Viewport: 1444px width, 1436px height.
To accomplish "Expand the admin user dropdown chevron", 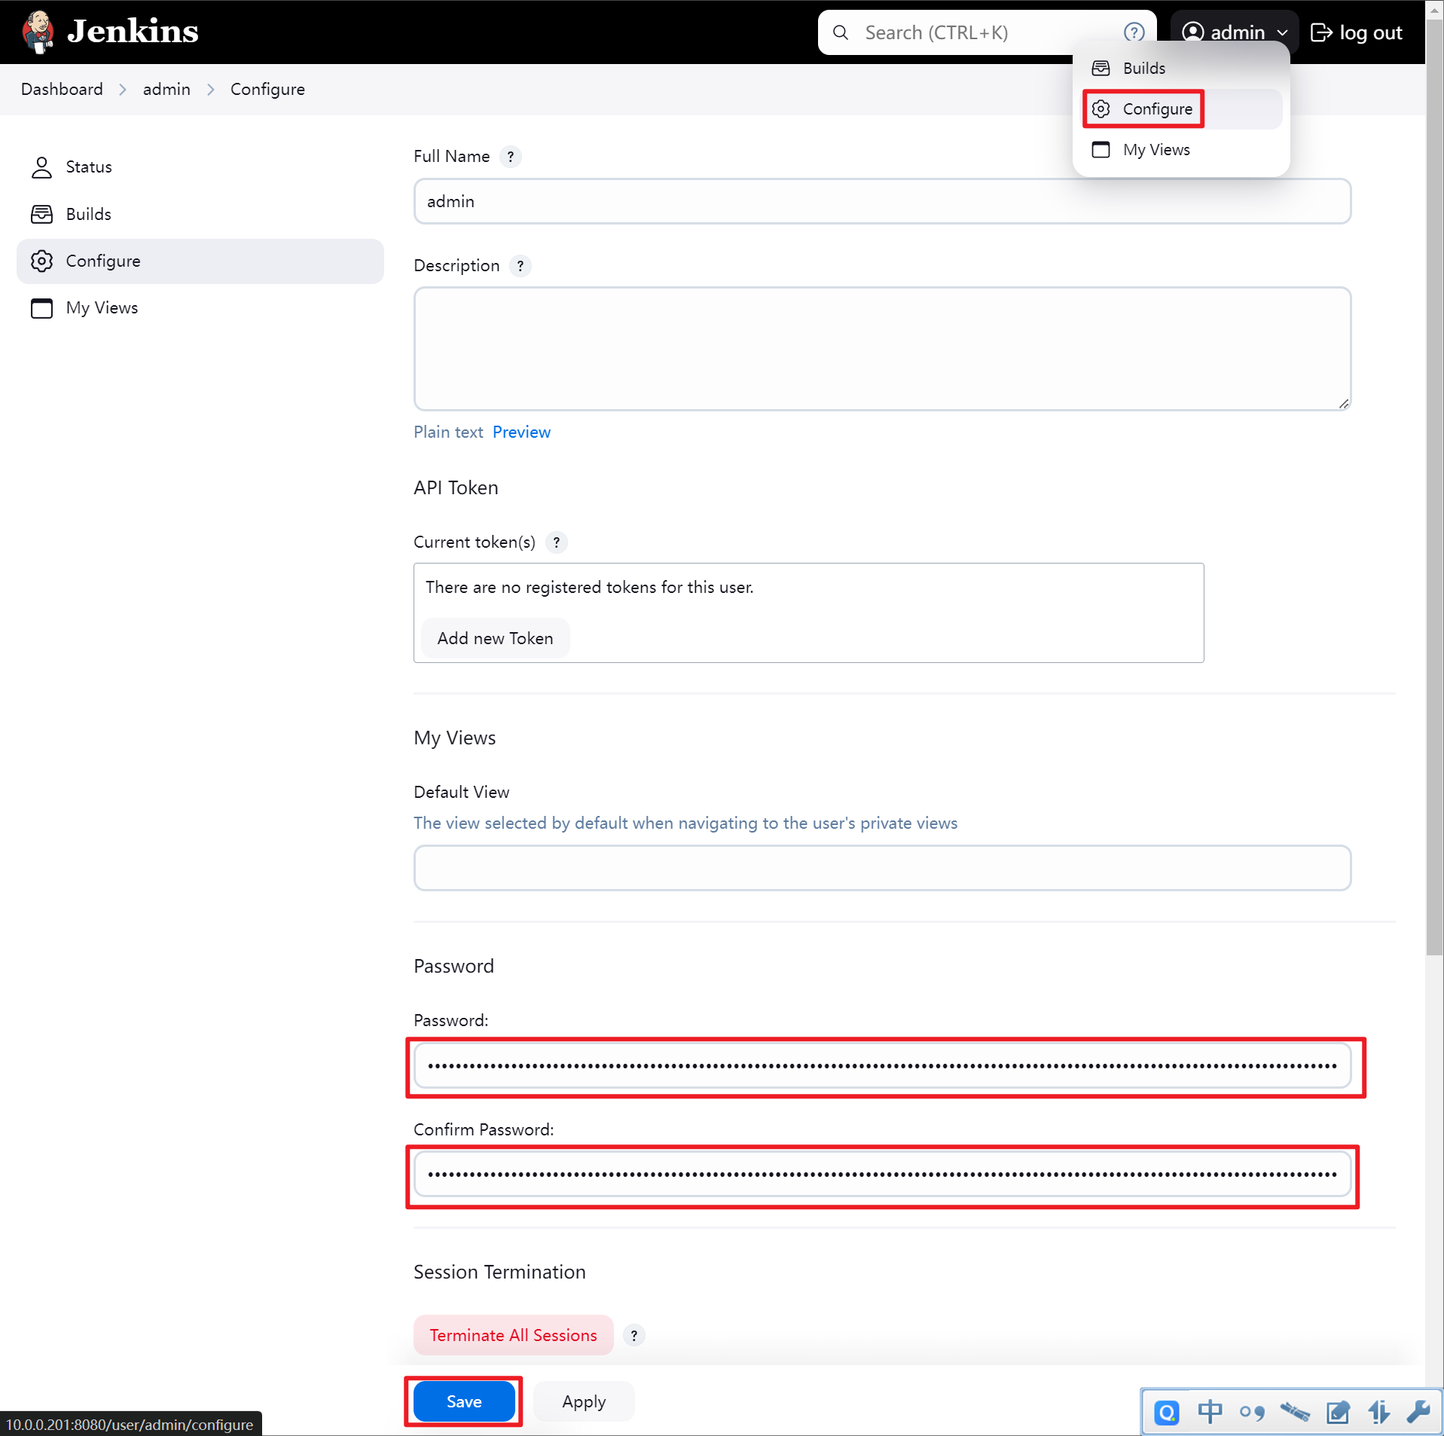I will coord(1282,33).
